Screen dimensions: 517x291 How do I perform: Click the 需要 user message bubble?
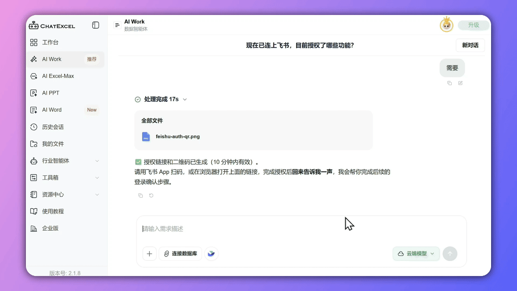[x=452, y=68]
